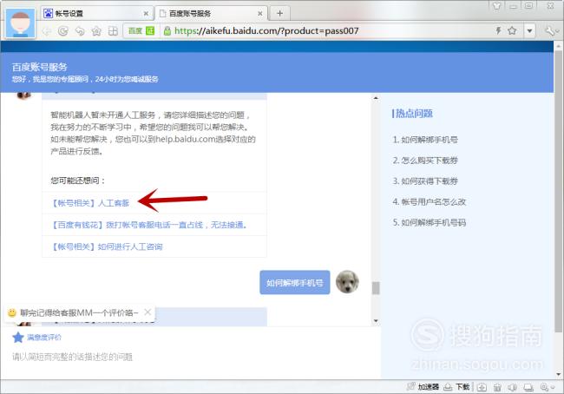
Task: Toggle the sound speaker icon in status bar
Action: [x=513, y=387]
